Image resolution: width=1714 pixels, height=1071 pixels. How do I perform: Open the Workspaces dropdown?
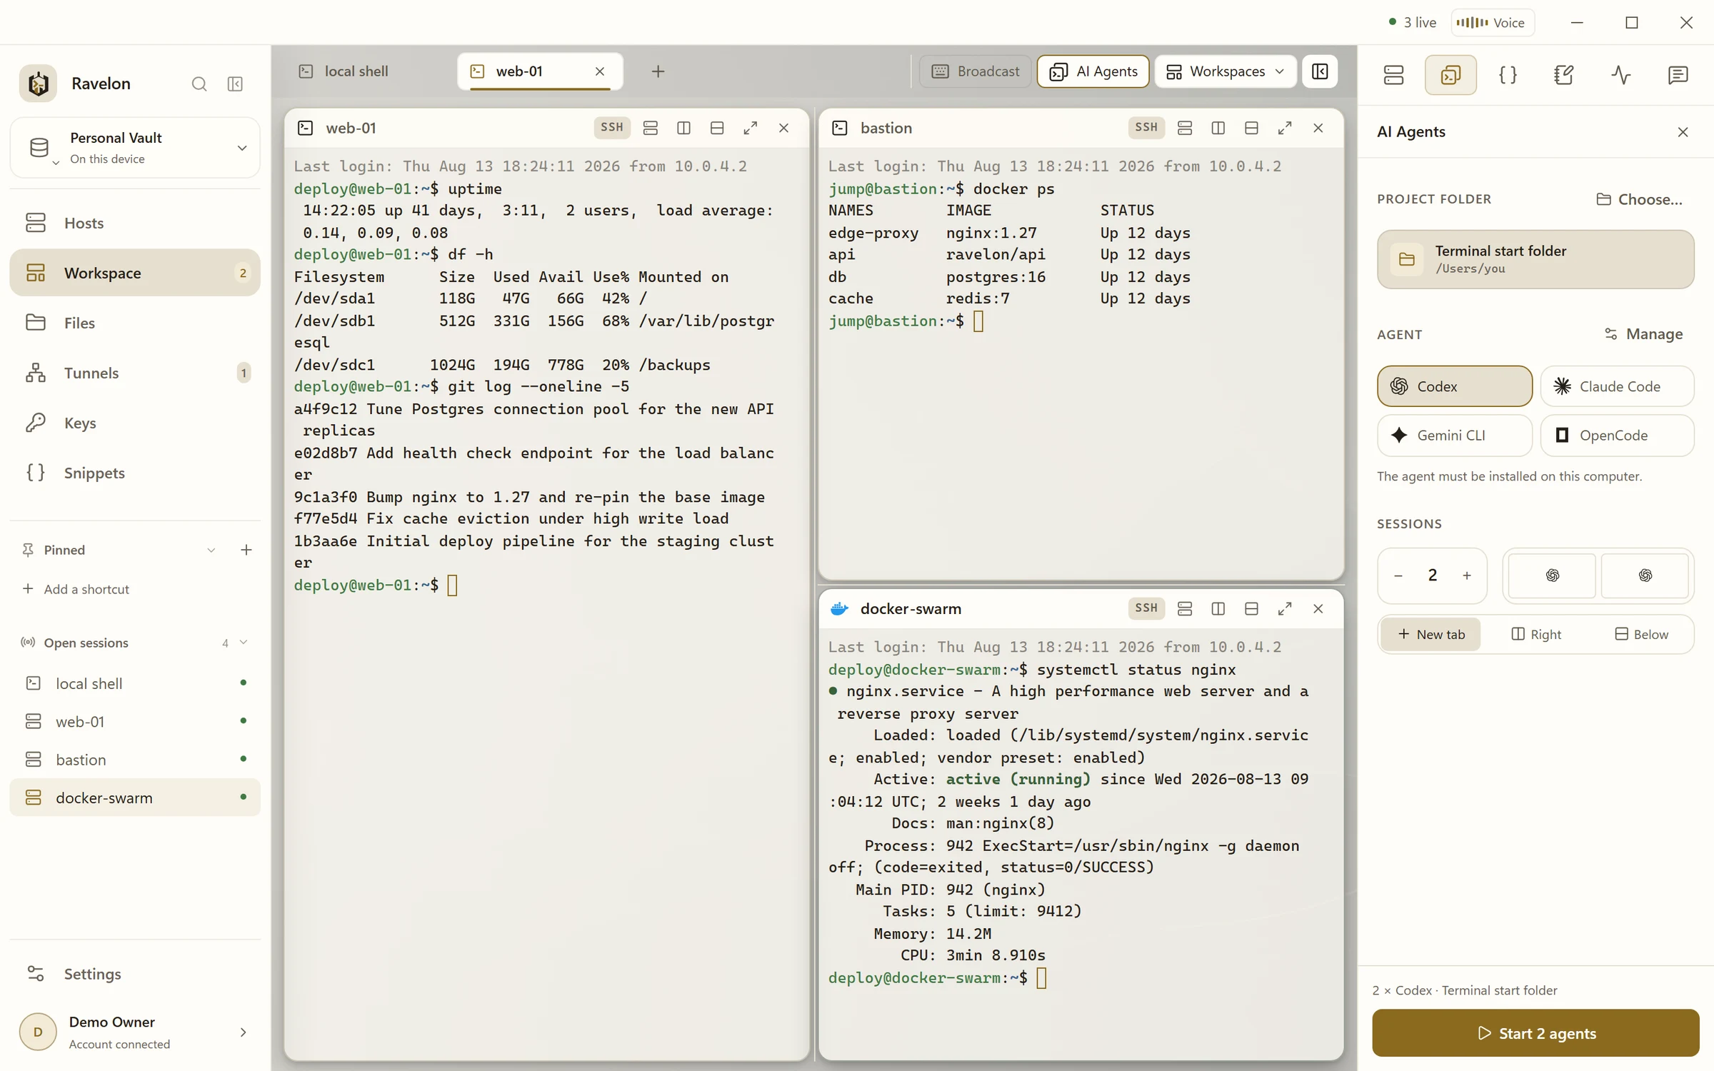[1226, 71]
